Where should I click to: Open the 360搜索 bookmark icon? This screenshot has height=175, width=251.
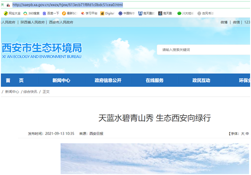25,13
